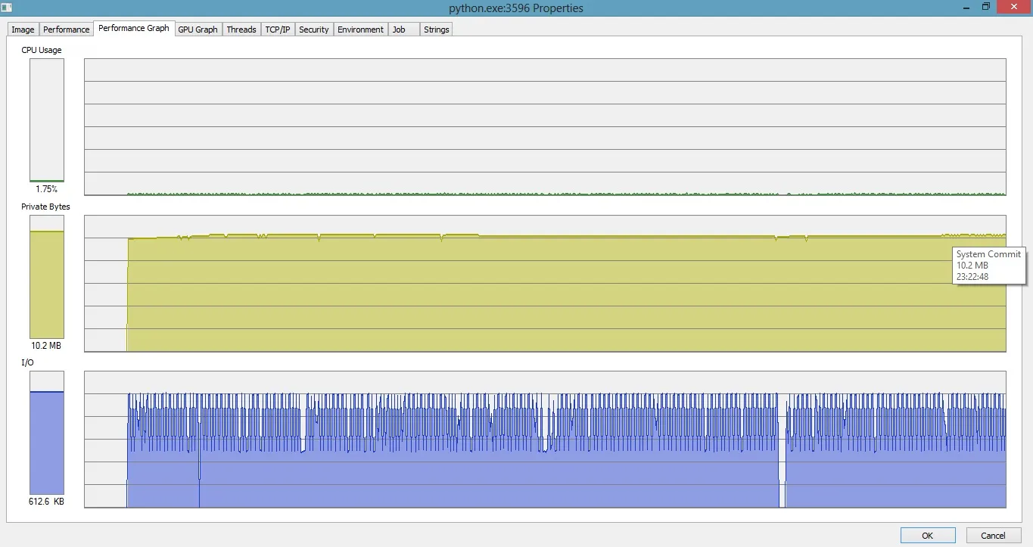The width and height of the screenshot is (1033, 547).
Task: Click the 612.6 KB I/O value
Action: click(x=47, y=502)
